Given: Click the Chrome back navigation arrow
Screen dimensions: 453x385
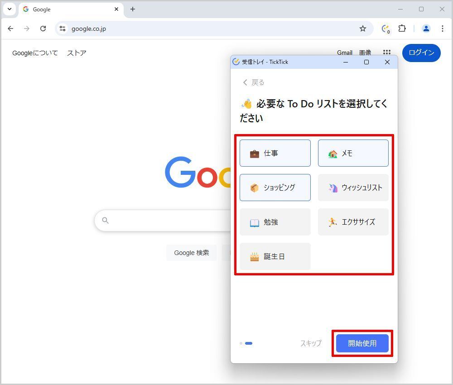Looking at the screenshot, I should pos(11,29).
